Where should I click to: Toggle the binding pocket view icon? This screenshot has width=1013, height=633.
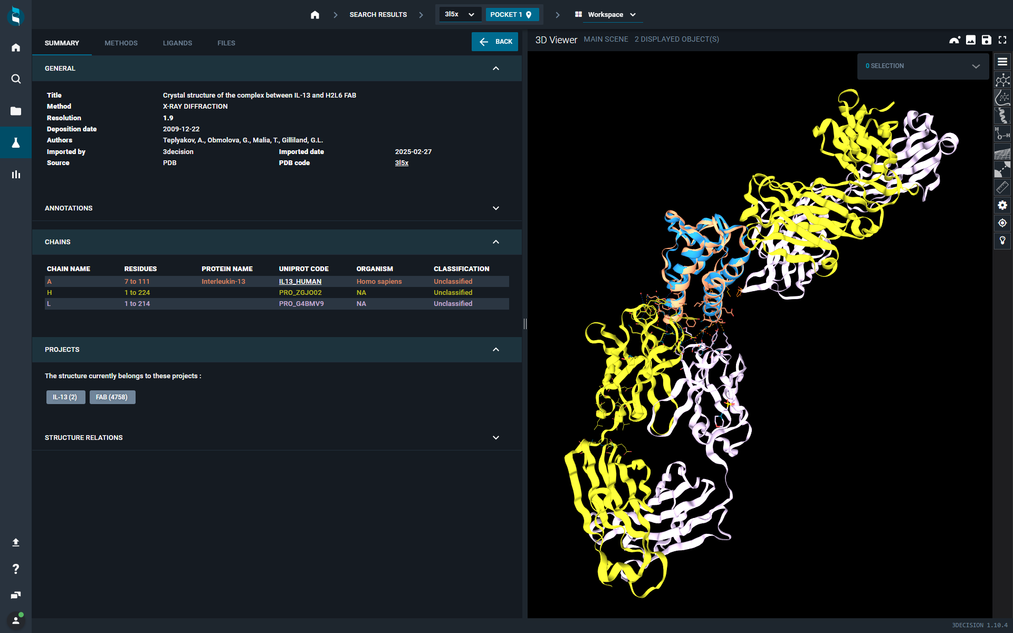(1002, 98)
